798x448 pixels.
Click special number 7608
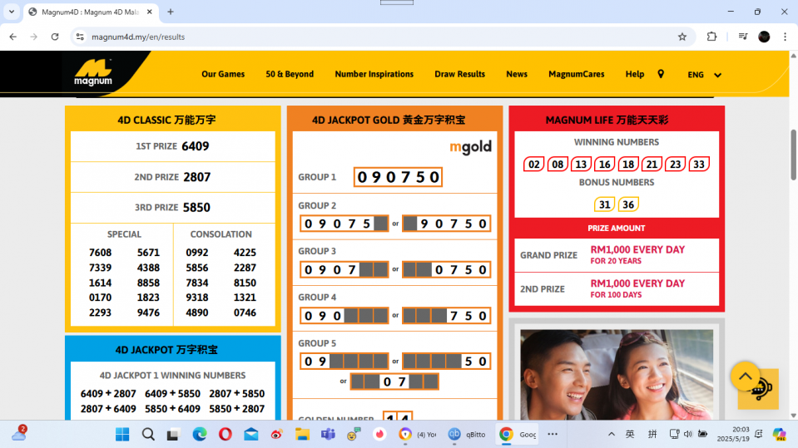click(100, 253)
